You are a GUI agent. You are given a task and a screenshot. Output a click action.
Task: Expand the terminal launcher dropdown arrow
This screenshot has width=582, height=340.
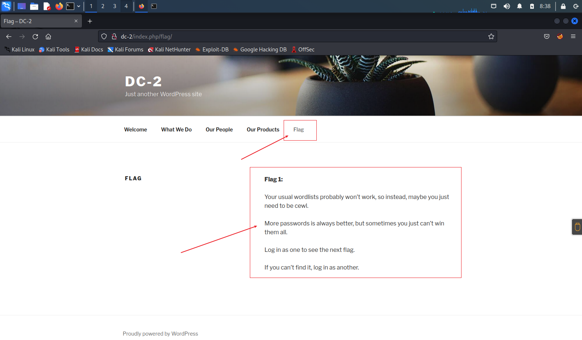(x=79, y=6)
